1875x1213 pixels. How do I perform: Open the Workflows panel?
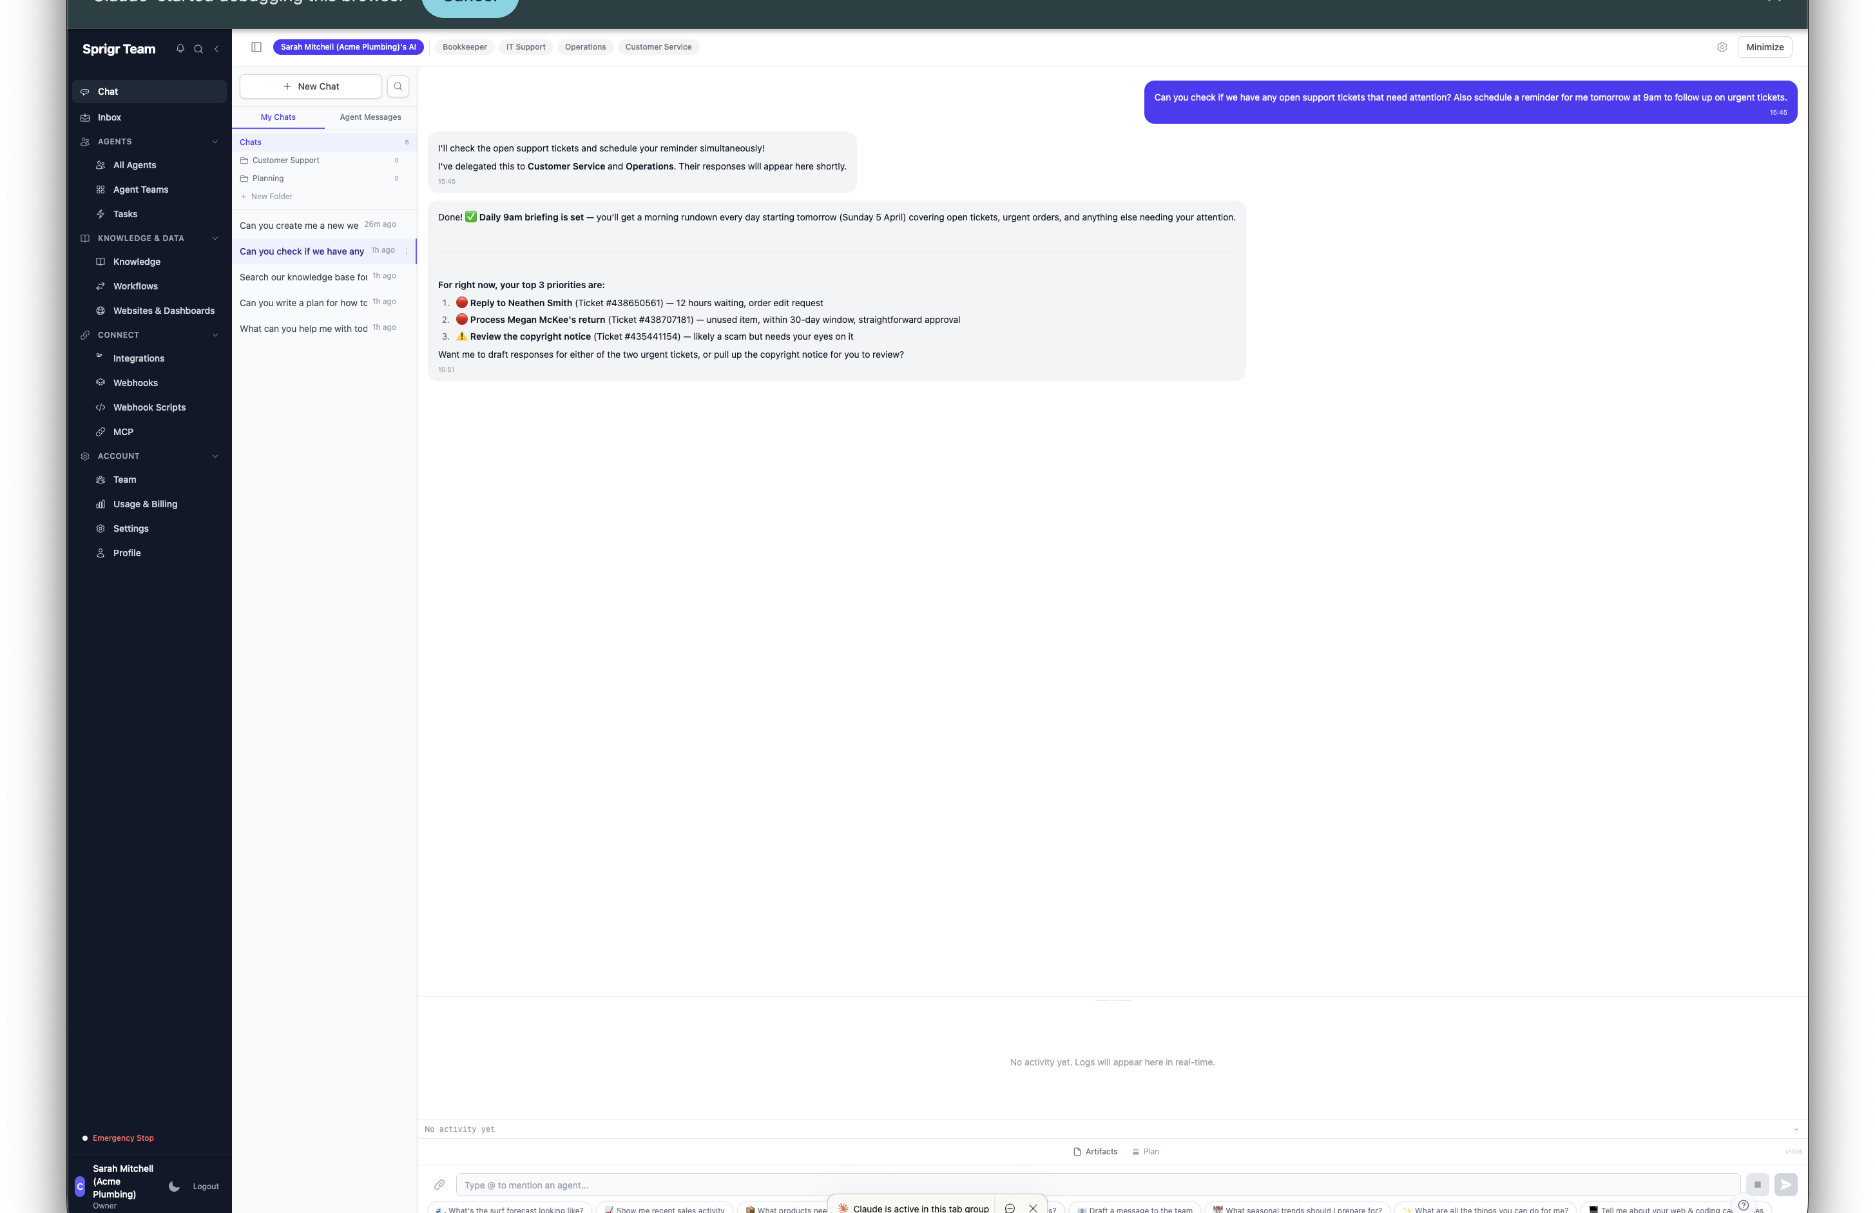[x=135, y=285]
